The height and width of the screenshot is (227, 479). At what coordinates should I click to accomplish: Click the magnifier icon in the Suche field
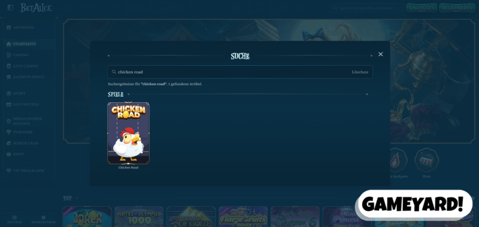click(x=114, y=72)
